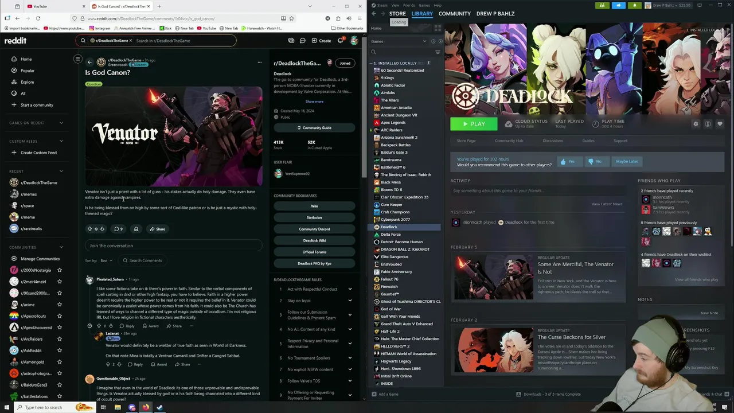Viewport: 734px width, 413px height.
Task: Click Show more in community description
Action: coord(314,102)
